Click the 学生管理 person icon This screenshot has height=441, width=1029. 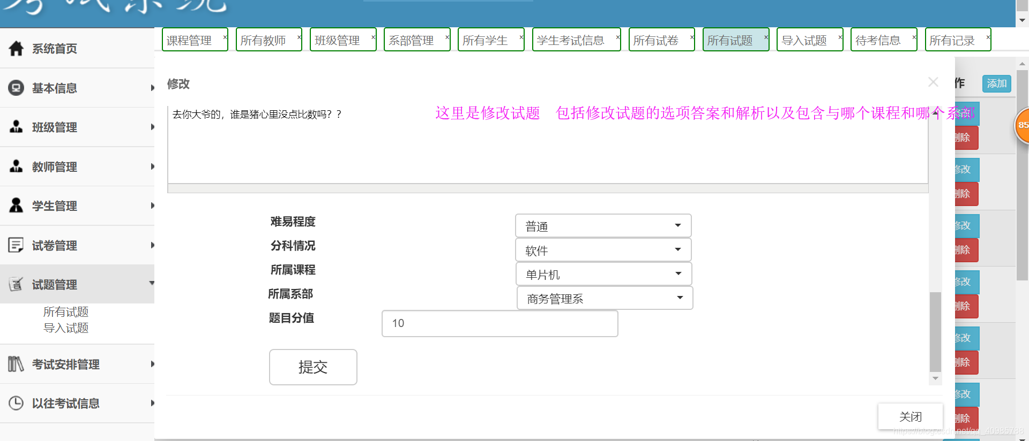pyautogui.click(x=16, y=206)
